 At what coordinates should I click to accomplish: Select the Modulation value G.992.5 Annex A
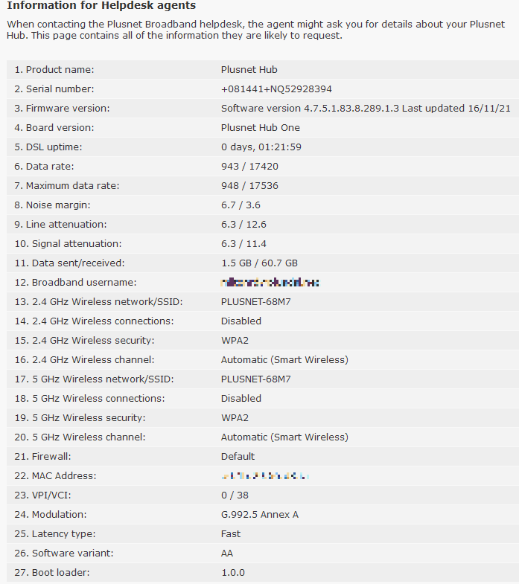[260, 515]
